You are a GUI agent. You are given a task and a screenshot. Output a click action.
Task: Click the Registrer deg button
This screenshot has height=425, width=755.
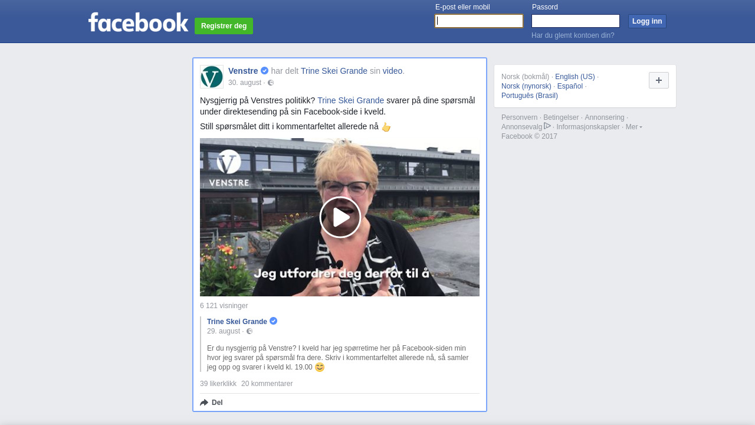[x=224, y=26]
